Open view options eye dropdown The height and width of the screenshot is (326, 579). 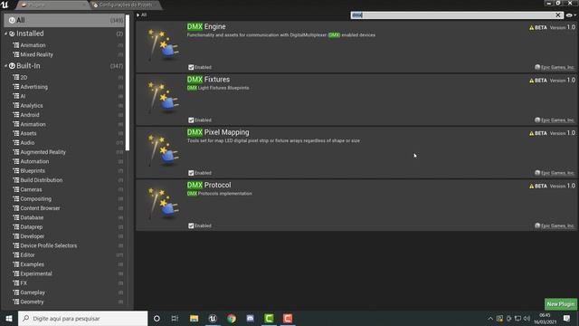[x=571, y=15]
